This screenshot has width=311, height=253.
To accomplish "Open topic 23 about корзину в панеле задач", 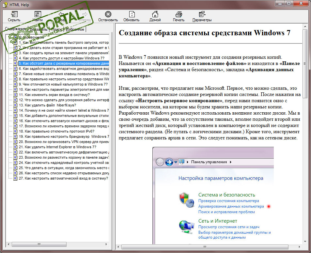I will click(64, 157).
